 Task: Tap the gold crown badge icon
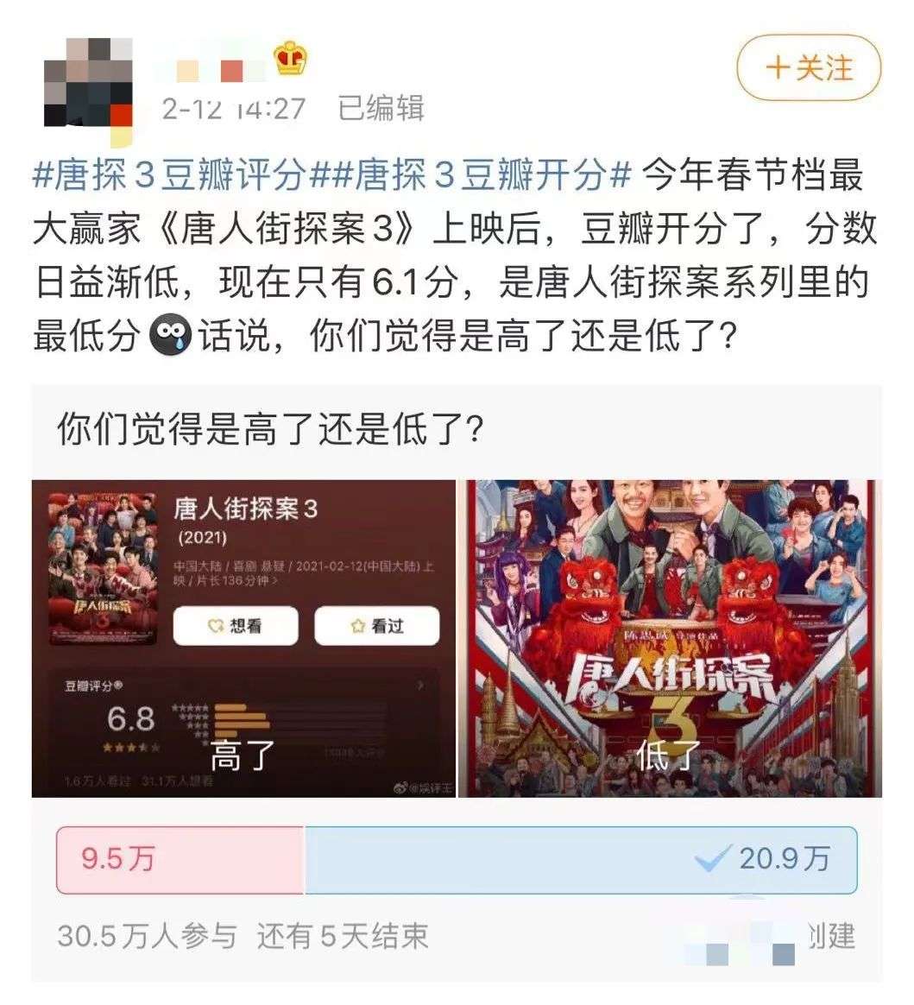pyautogui.click(x=290, y=59)
